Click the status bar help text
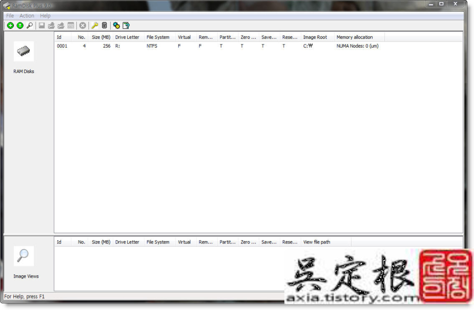This screenshot has height=310, width=474. pyautogui.click(x=24, y=297)
